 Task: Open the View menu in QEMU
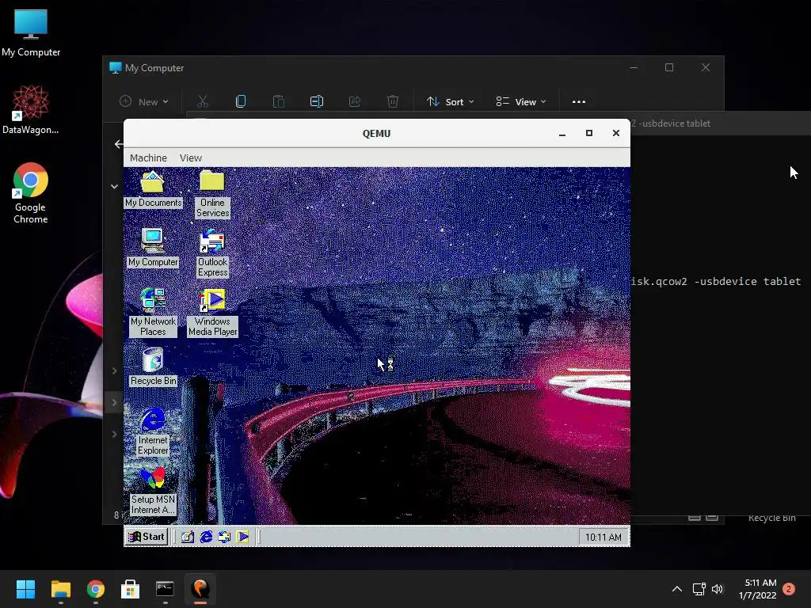point(190,158)
